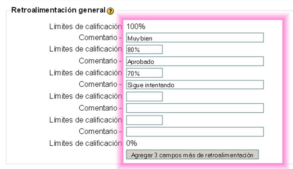Click the "Retroalimentación general" section heading
The width and height of the screenshot is (293, 169).
pyautogui.click(x=59, y=10)
